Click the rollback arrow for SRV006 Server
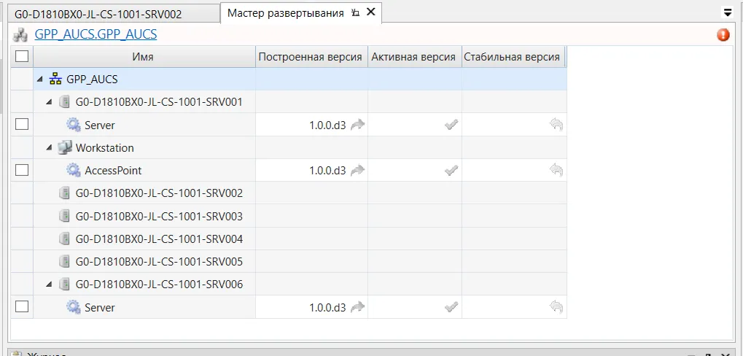 point(556,307)
